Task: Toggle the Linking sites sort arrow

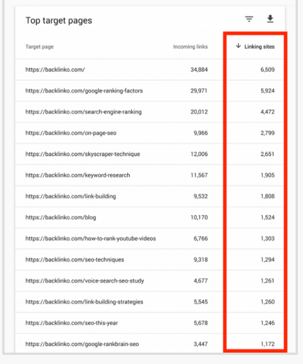Action: click(x=238, y=46)
